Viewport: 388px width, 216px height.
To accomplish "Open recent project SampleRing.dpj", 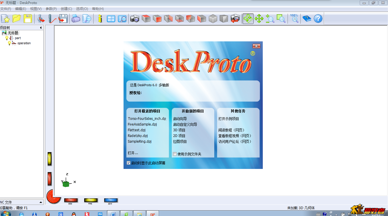I will point(140,142).
